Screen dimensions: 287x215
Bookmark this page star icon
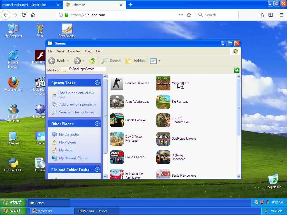pyautogui.click(x=189, y=15)
